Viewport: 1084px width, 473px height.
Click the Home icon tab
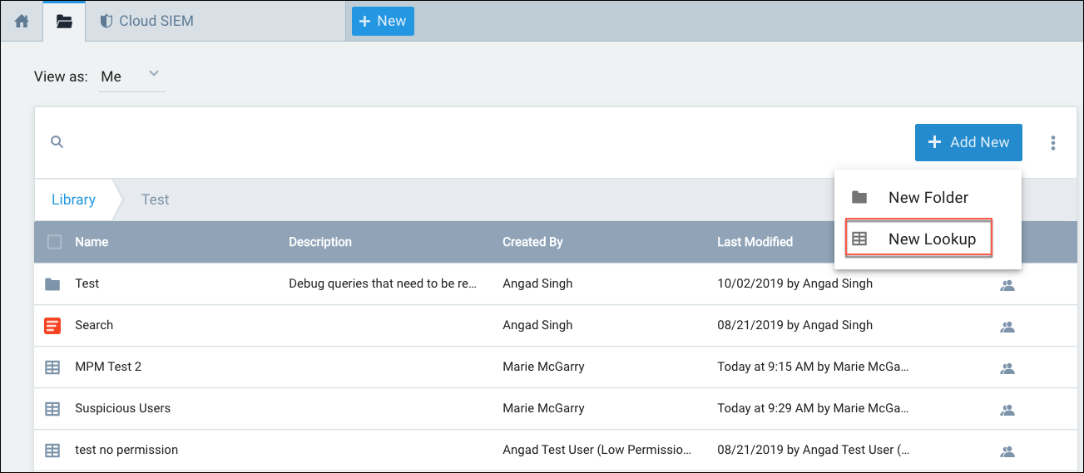[22, 21]
